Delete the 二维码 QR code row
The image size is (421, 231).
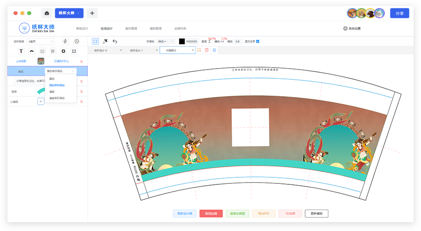click(81, 102)
